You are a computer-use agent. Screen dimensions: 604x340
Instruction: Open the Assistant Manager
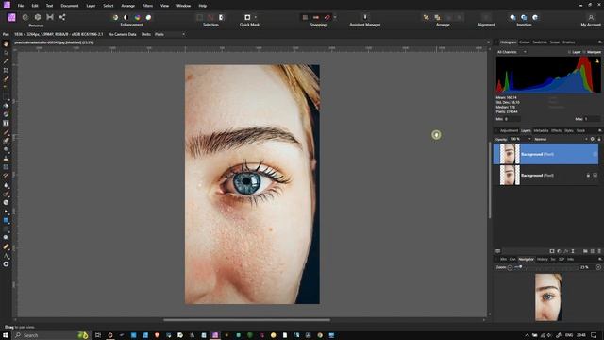pos(365,17)
